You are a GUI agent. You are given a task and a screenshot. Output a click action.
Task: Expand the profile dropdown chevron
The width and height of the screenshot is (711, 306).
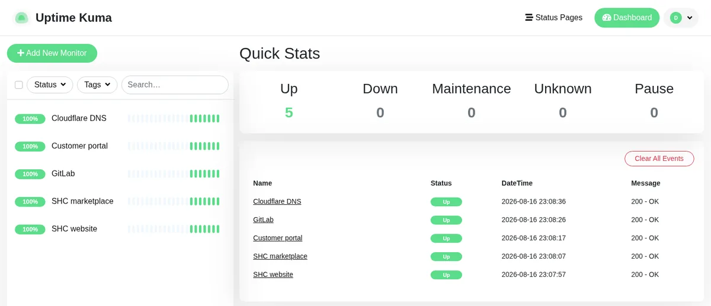[690, 18]
